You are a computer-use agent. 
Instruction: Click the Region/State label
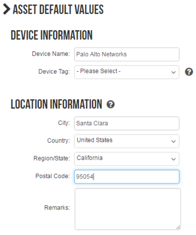point(52,158)
